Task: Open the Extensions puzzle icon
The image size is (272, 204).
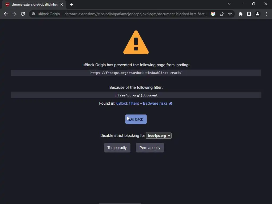Action: (240, 14)
